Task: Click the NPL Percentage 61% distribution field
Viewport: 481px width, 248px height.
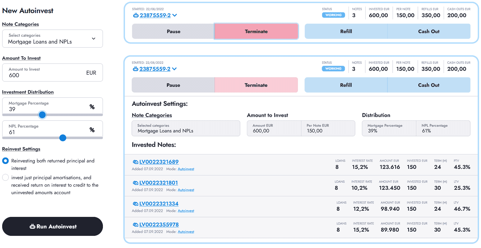Action: point(443,128)
